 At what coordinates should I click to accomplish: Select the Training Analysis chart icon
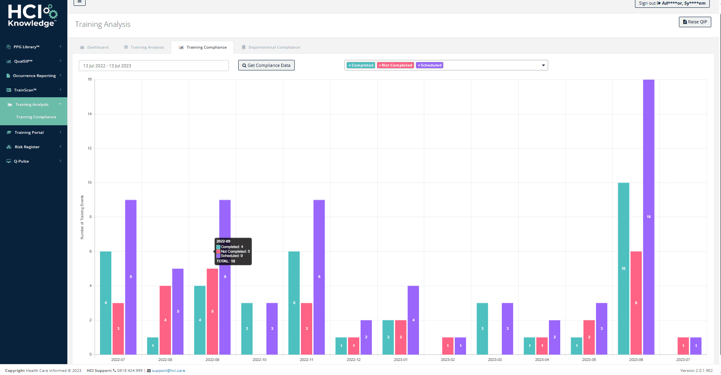tap(9, 104)
